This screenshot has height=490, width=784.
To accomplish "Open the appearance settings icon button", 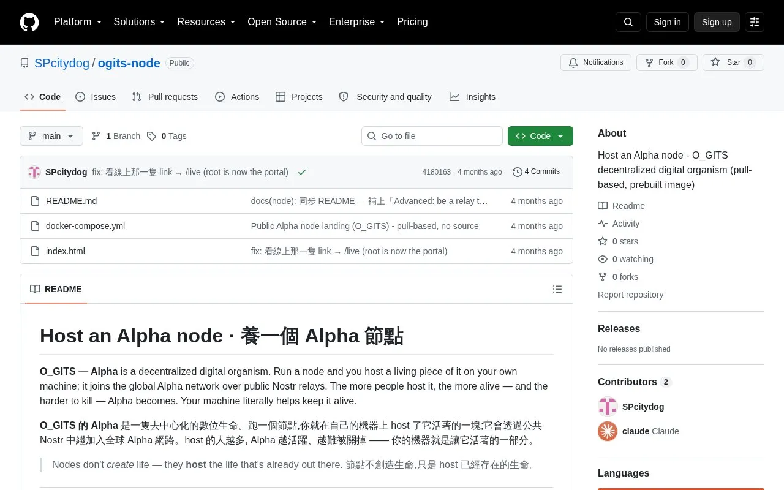I will point(755,22).
